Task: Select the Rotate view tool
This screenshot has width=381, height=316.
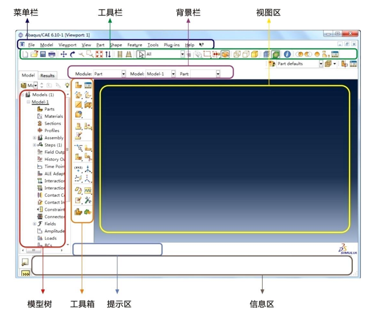Action: click(72, 54)
